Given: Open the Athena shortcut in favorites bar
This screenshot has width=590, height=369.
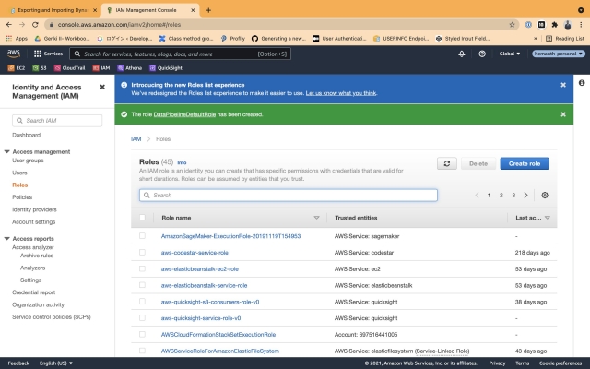Looking at the screenshot, I should coord(129,68).
